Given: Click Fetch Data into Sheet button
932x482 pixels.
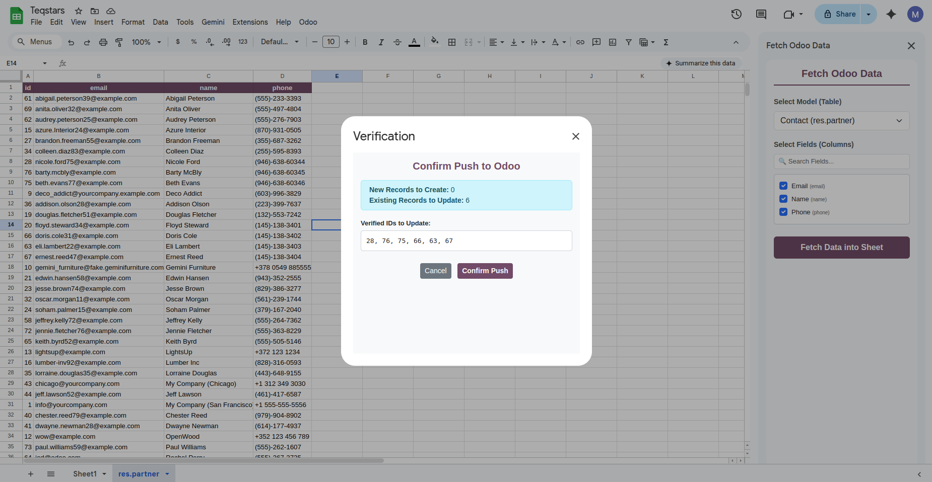Looking at the screenshot, I should point(841,248).
